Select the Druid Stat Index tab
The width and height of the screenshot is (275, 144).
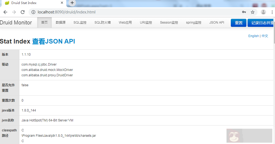click(x=33, y=3)
